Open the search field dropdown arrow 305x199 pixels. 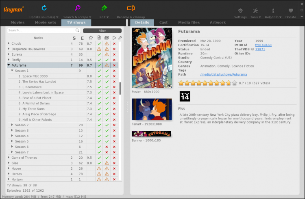[77, 30]
